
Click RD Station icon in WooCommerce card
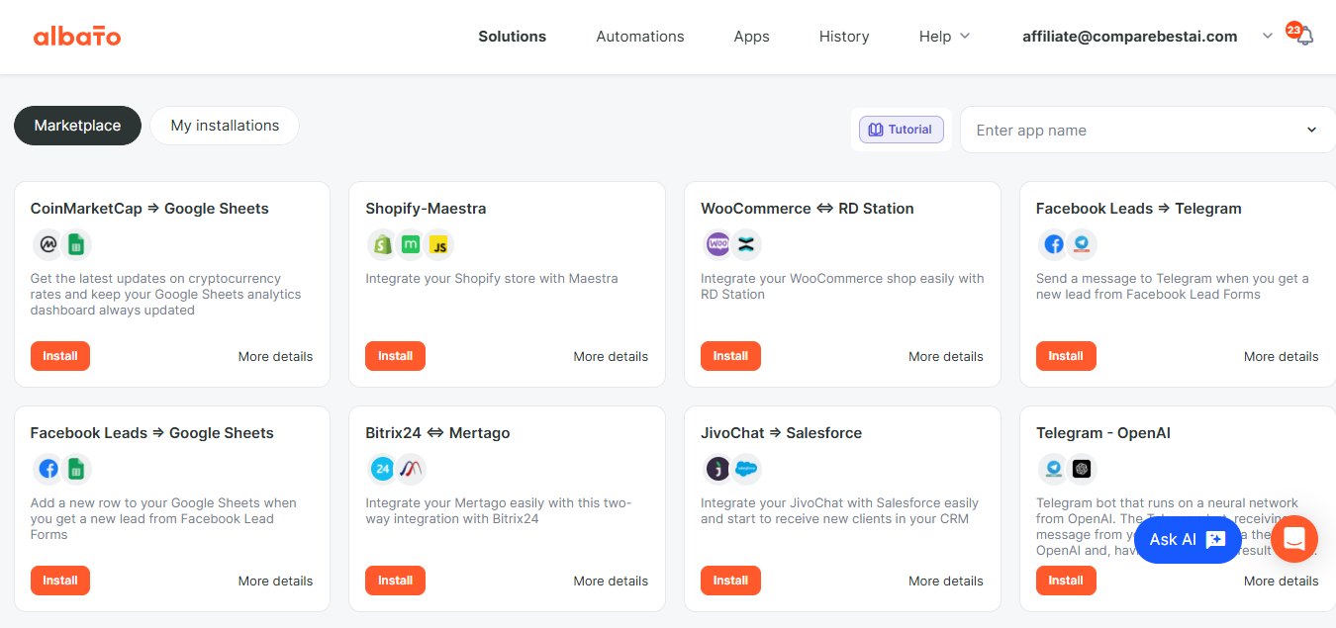(746, 244)
